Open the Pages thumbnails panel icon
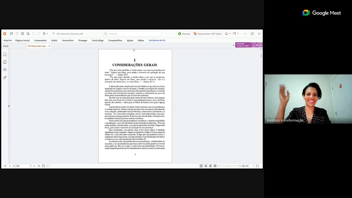 pos(5,62)
